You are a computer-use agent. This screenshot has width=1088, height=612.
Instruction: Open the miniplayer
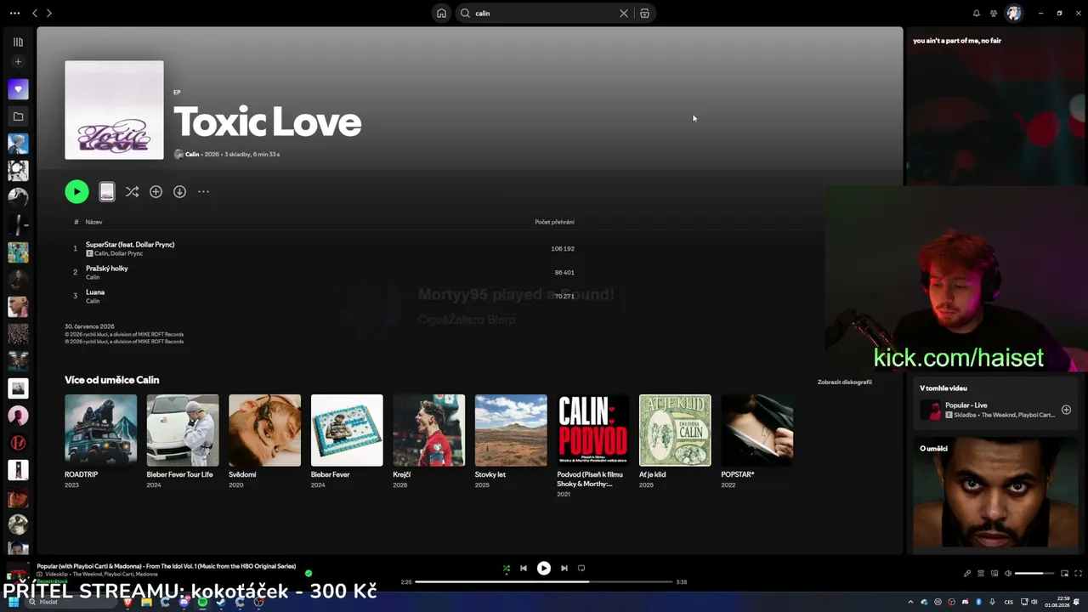(x=1066, y=574)
